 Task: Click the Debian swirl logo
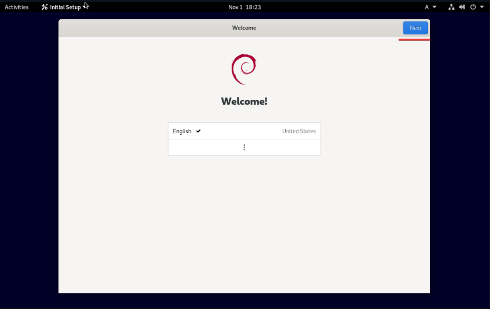tap(244, 69)
